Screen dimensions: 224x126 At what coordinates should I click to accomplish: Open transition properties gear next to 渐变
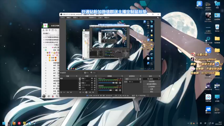pos(140,79)
